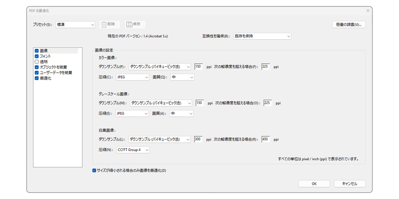
Task: Open the カラー画像 画質(Q) dropdown
Action: click(182, 77)
